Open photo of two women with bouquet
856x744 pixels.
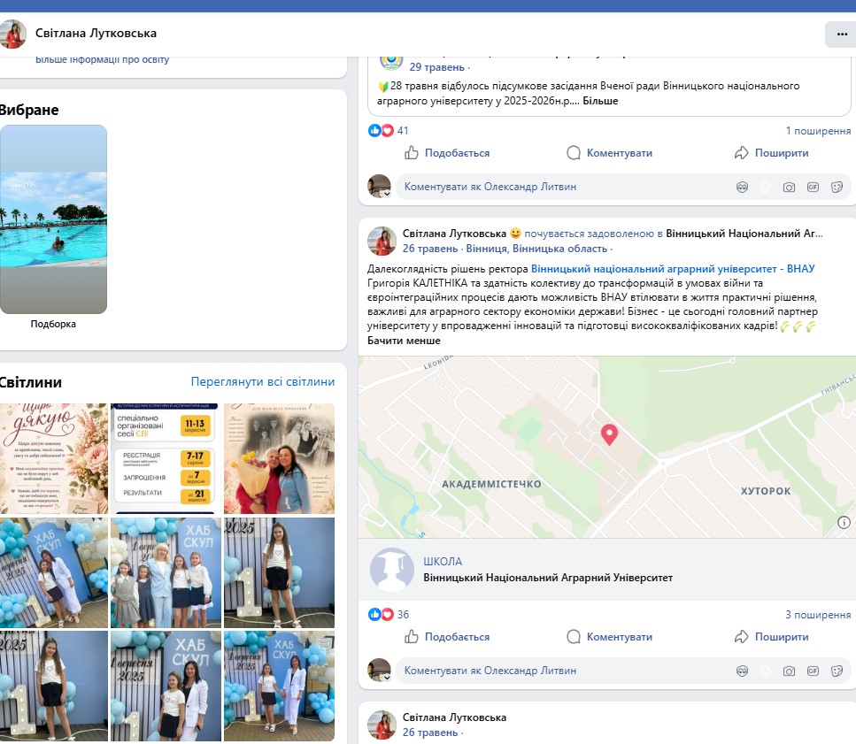[279, 459]
